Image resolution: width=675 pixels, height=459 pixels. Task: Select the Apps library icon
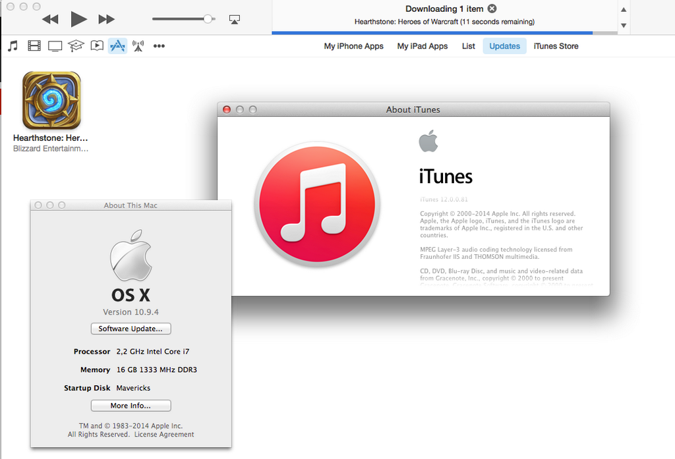[117, 45]
